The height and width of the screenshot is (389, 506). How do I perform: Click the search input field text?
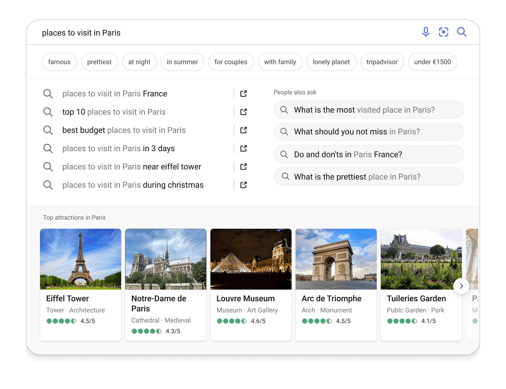coord(81,33)
